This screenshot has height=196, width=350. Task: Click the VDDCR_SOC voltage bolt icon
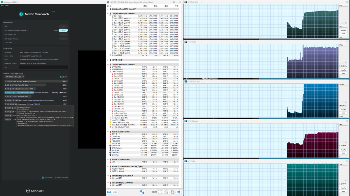(111, 143)
